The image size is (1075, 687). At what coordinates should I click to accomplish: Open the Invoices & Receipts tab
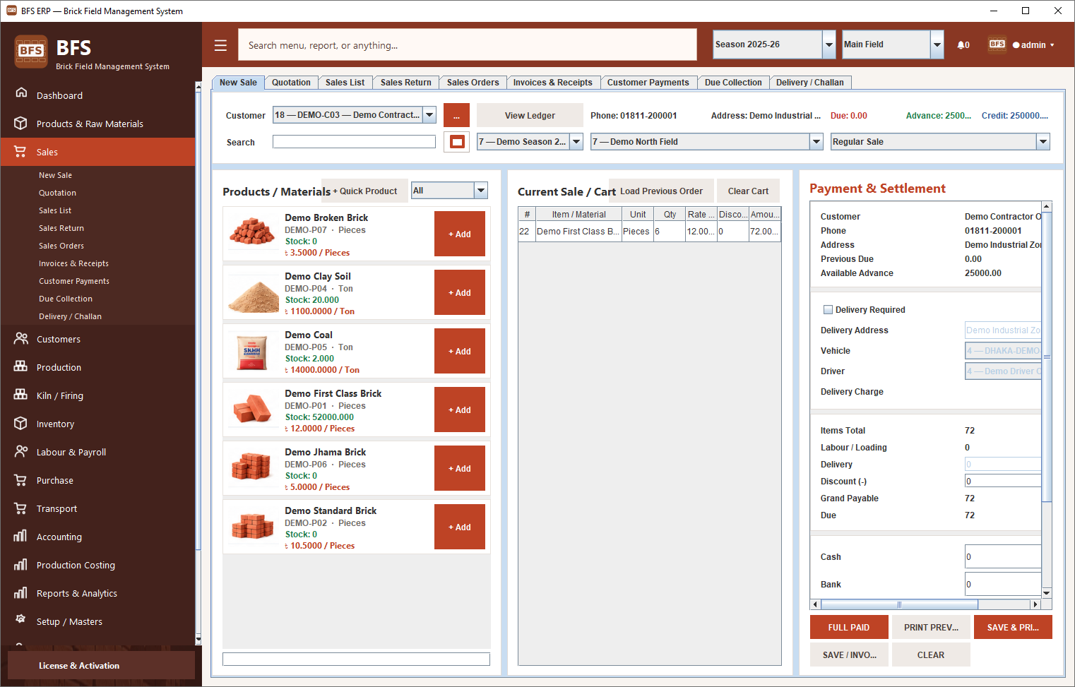tap(553, 83)
